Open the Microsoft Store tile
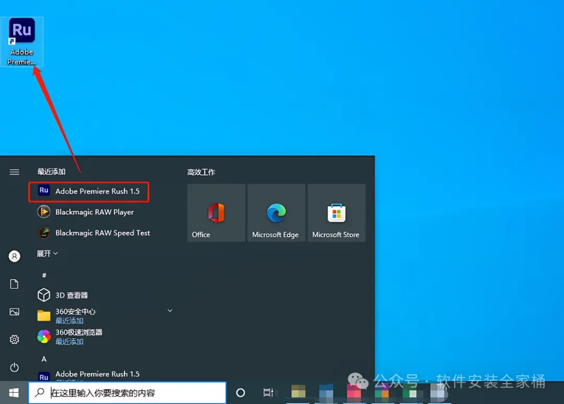 coord(336,213)
